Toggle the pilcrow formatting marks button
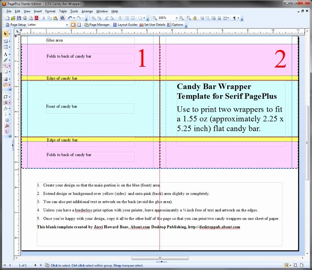The height and width of the screenshot is (270, 312). [234, 18]
